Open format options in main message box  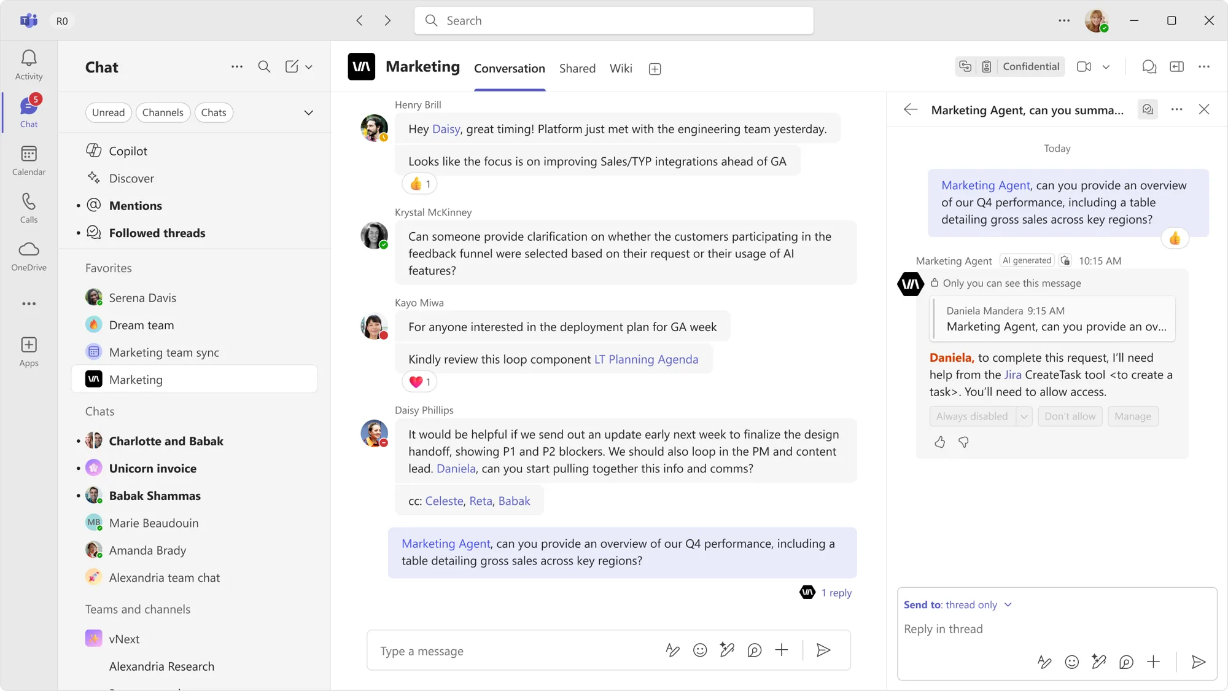[672, 650]
